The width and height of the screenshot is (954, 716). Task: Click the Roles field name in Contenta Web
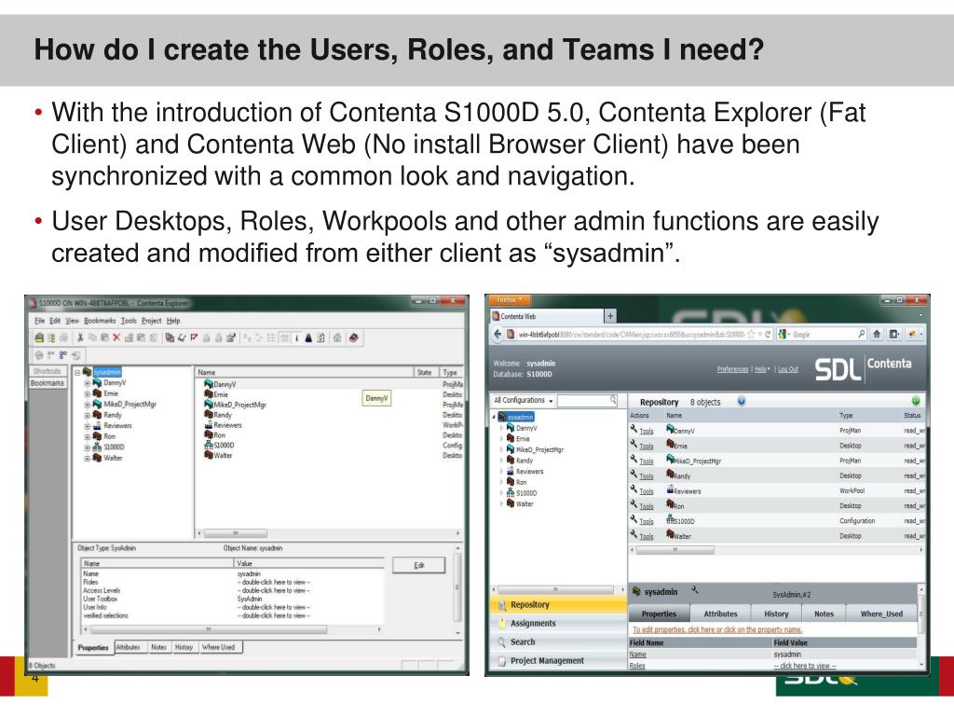pos(637,666)
